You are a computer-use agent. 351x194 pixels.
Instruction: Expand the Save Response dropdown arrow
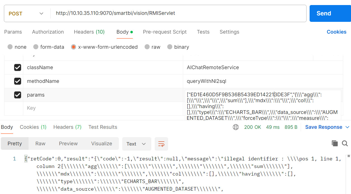[348, 127]
